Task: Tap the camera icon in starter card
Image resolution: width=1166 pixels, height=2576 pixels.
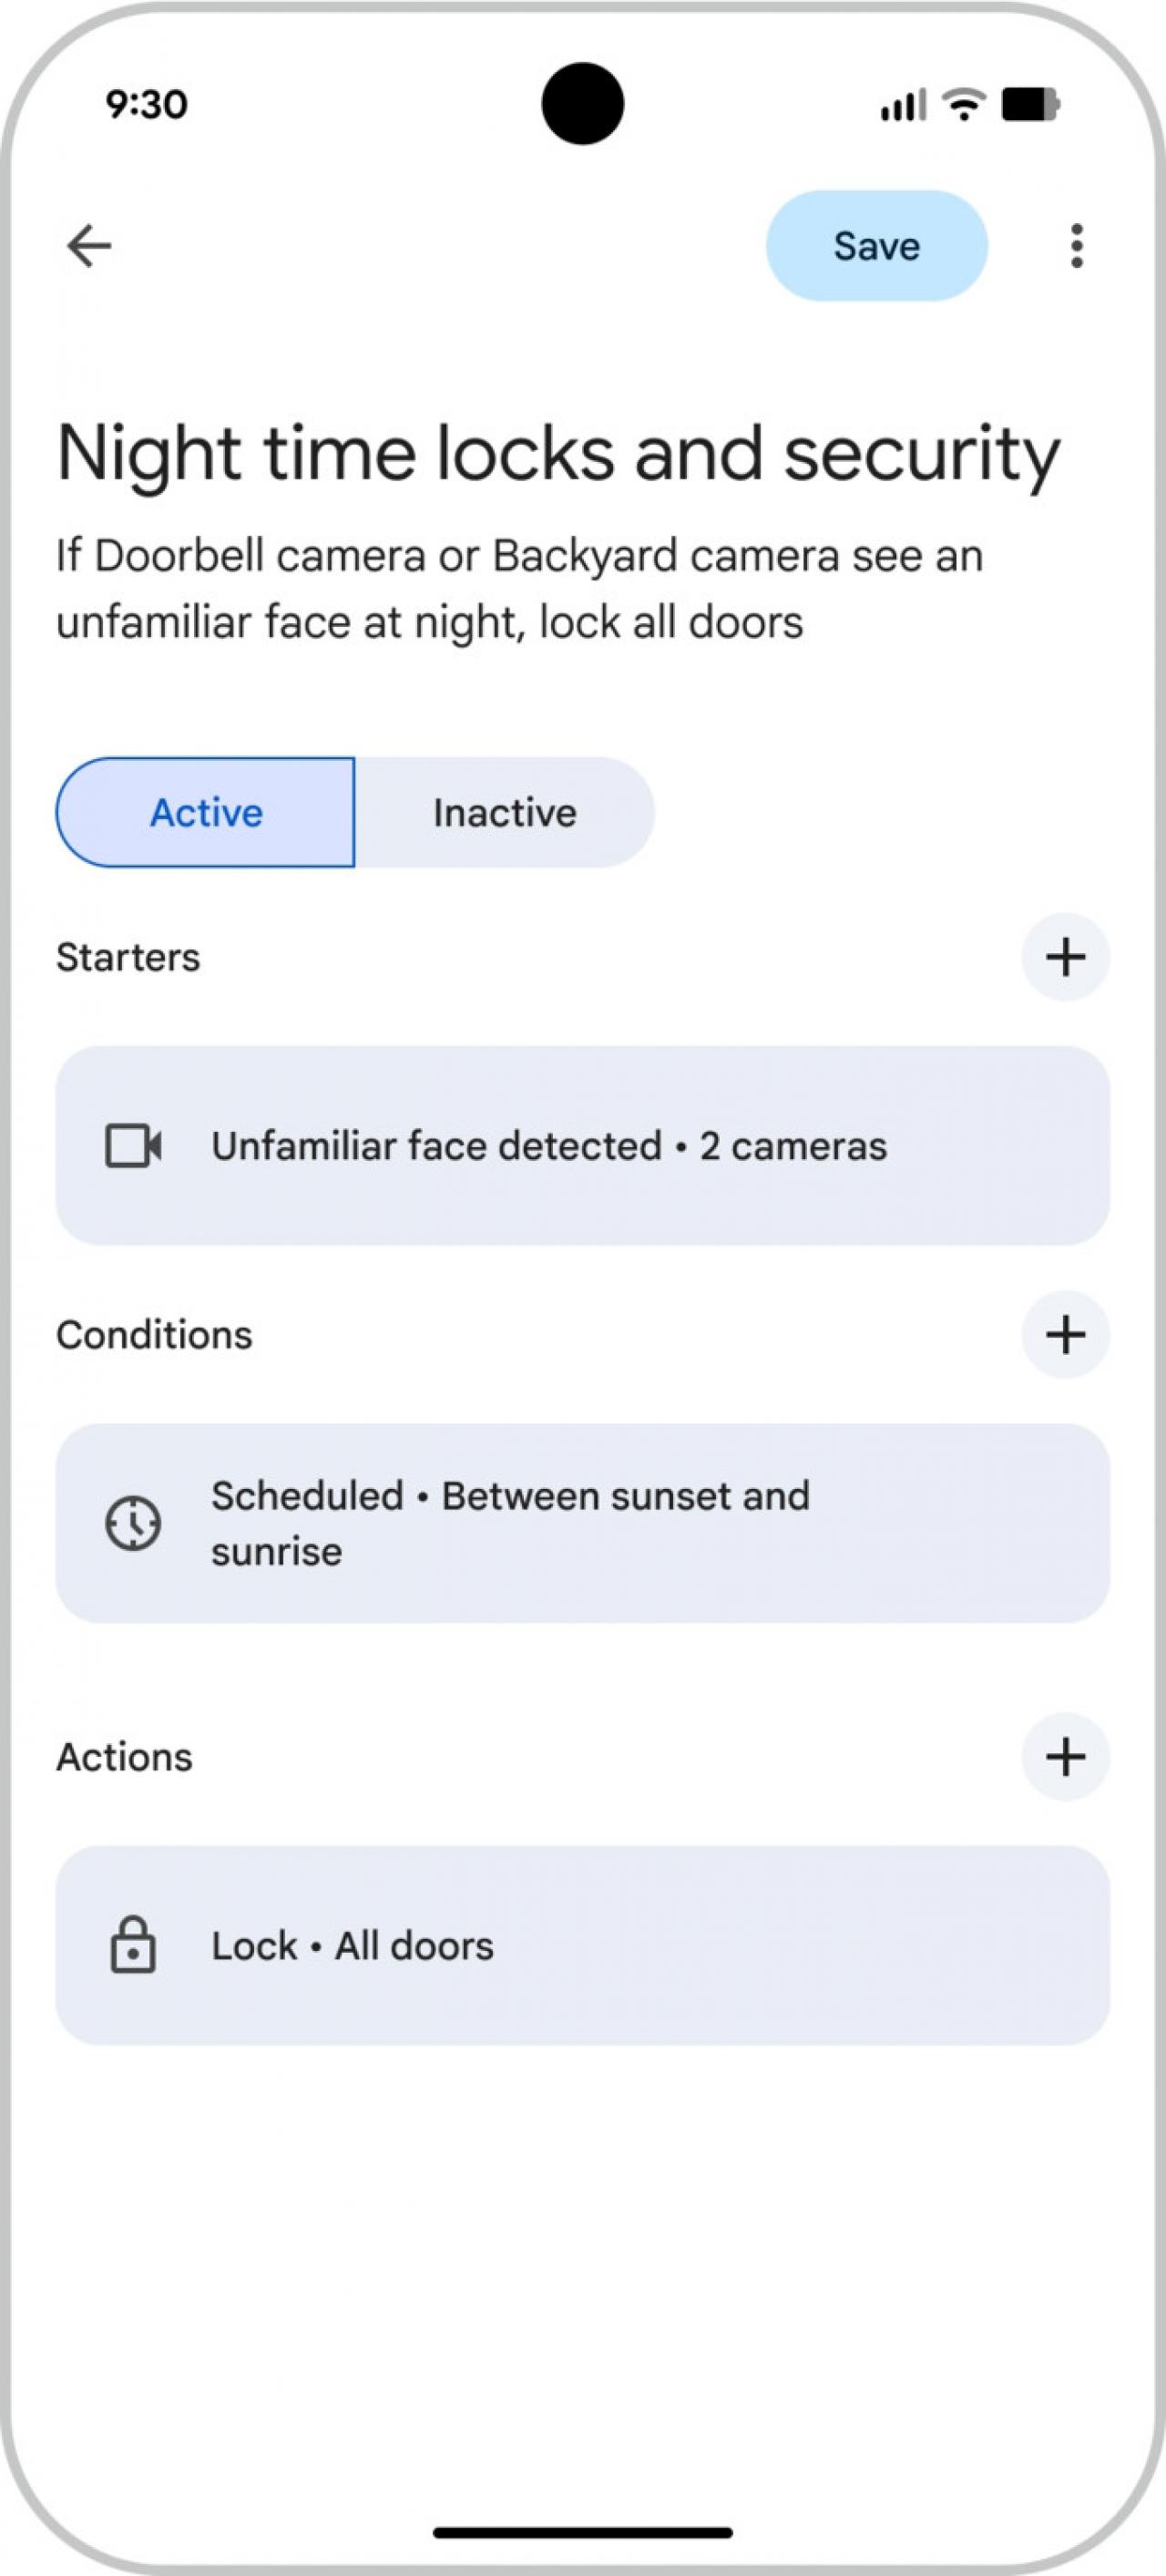Action: pyautogui.click(x=133, y=1146)
